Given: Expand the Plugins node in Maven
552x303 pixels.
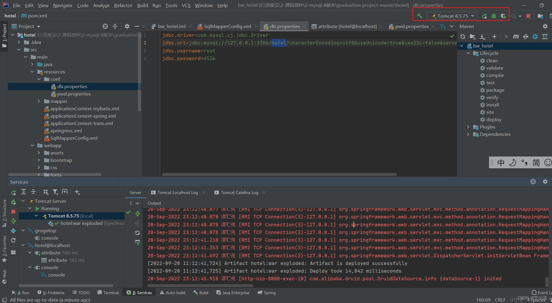Looking at the screenshot, I should [468, 127].
